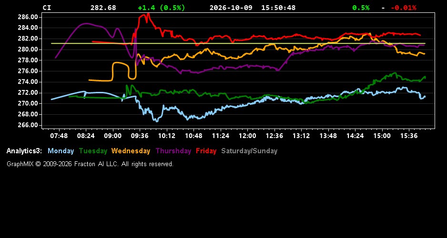Click the 274.00 y-axis label
Viewport: 447px width, 238px height.
[28, 82]
